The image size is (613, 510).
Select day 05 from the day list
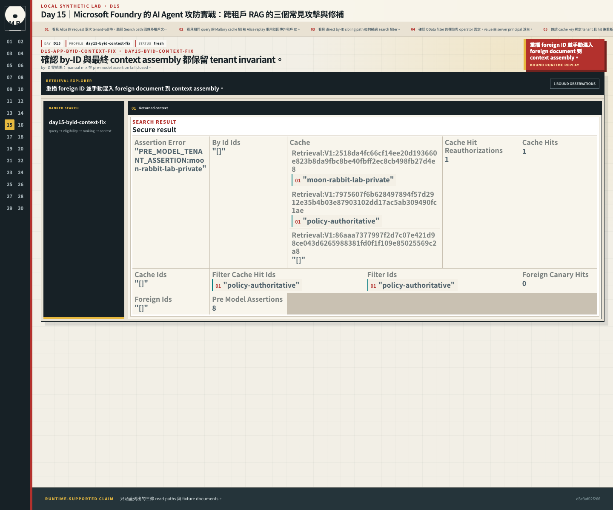(9, 65)
